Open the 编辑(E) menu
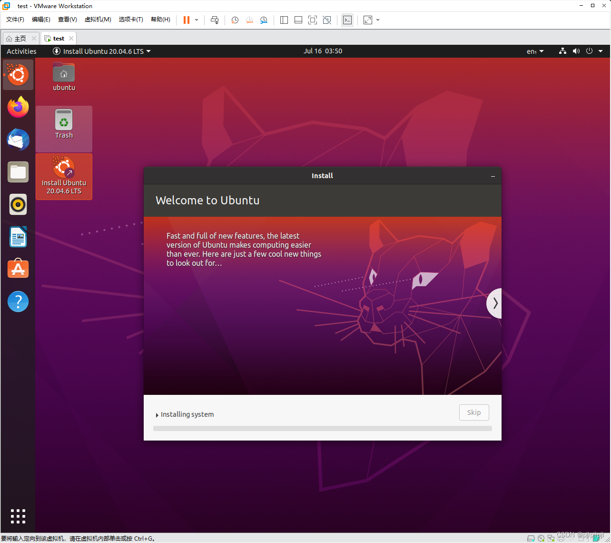 41,20
